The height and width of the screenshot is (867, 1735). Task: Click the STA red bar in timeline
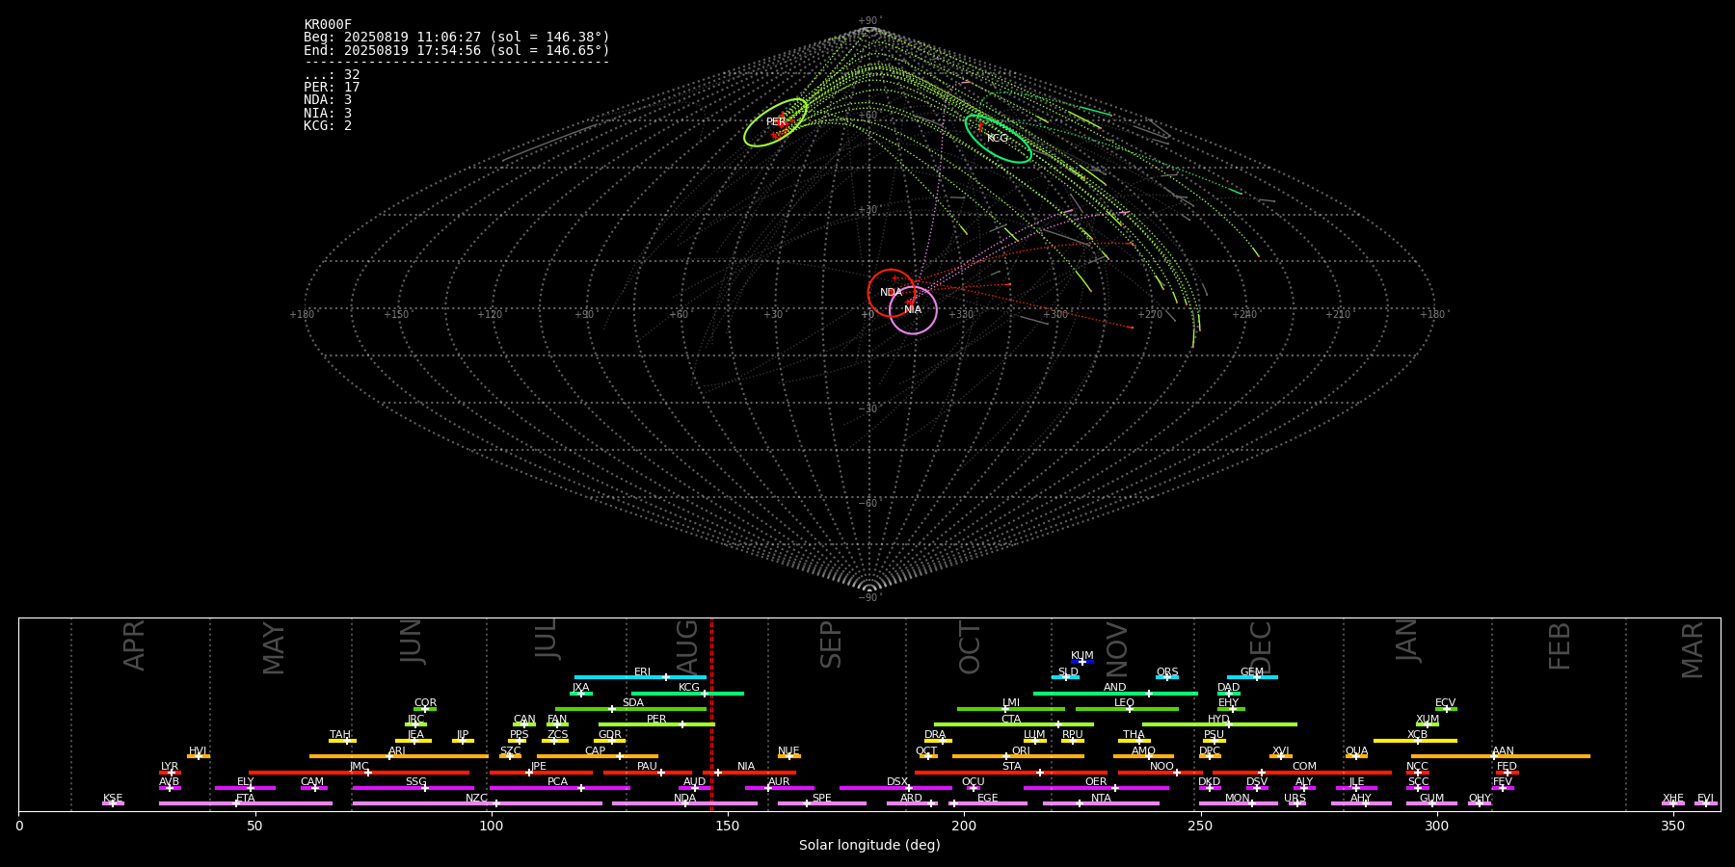[1011, 773]
